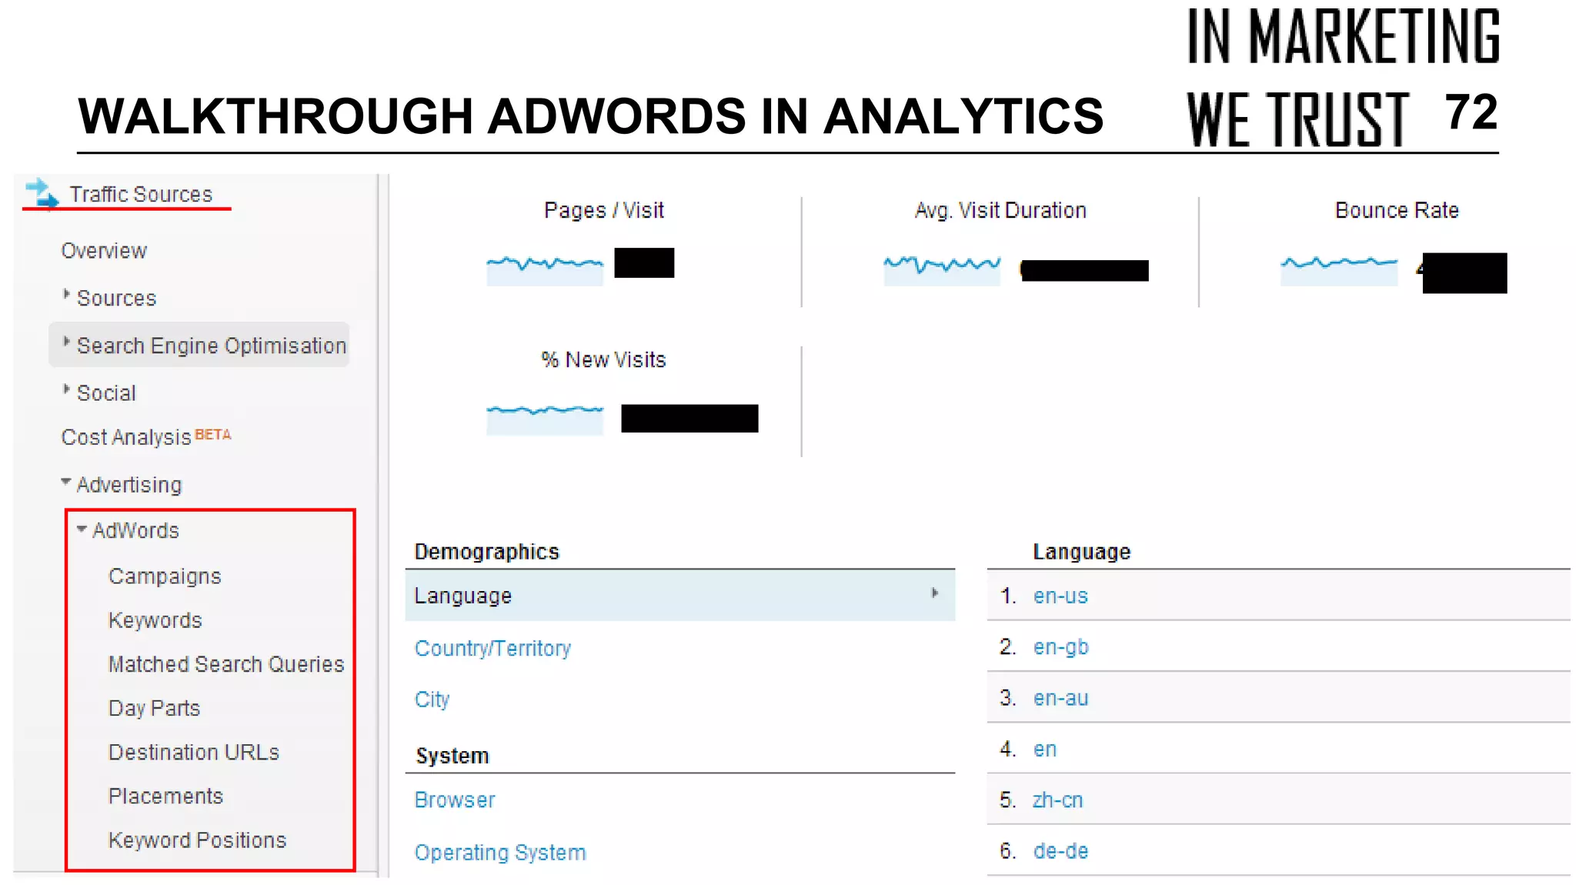Viewport: 1576px width, 885px height.
Task: Open the Country/Territory link
Action: [492, 648]
